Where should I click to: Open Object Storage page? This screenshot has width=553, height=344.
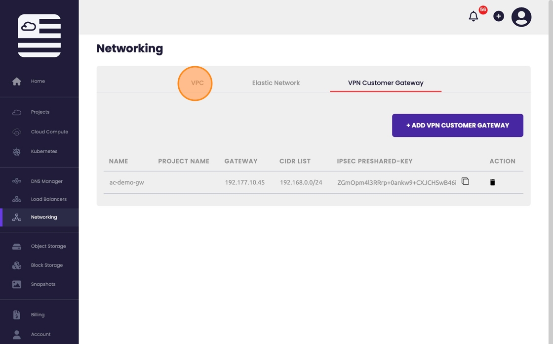(x=48, y=246)
